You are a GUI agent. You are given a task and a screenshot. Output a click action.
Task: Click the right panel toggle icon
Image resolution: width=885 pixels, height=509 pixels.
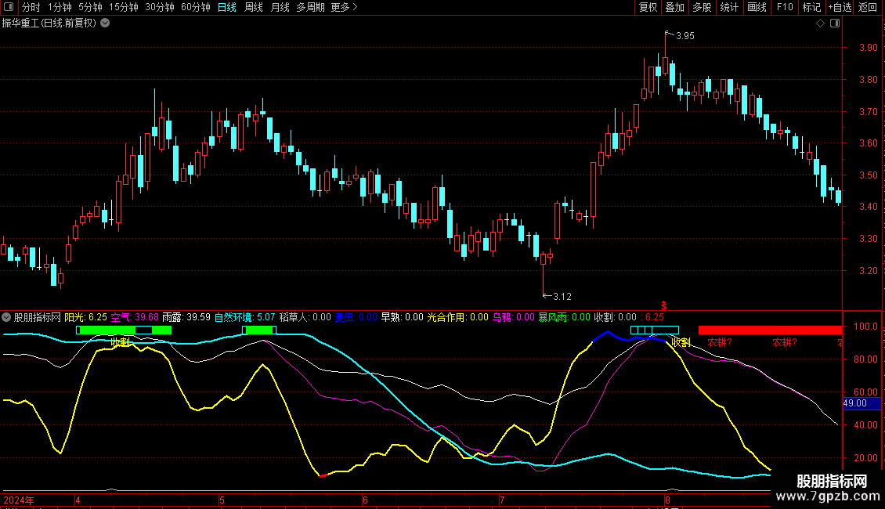pos(835,23)
